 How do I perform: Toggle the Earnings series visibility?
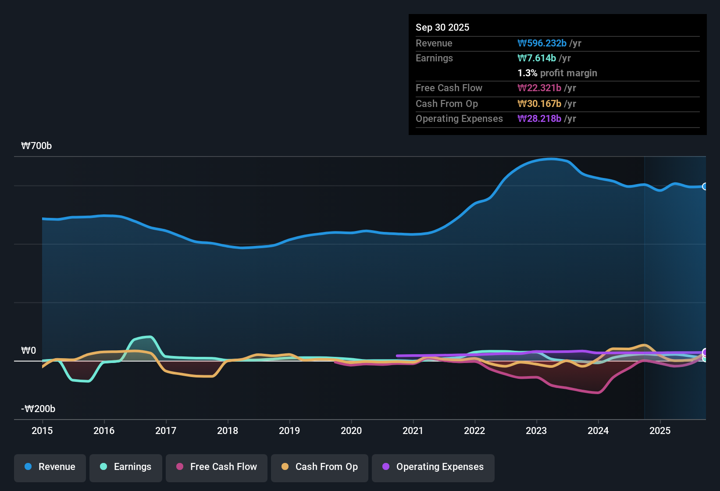[x=125, y=467]
